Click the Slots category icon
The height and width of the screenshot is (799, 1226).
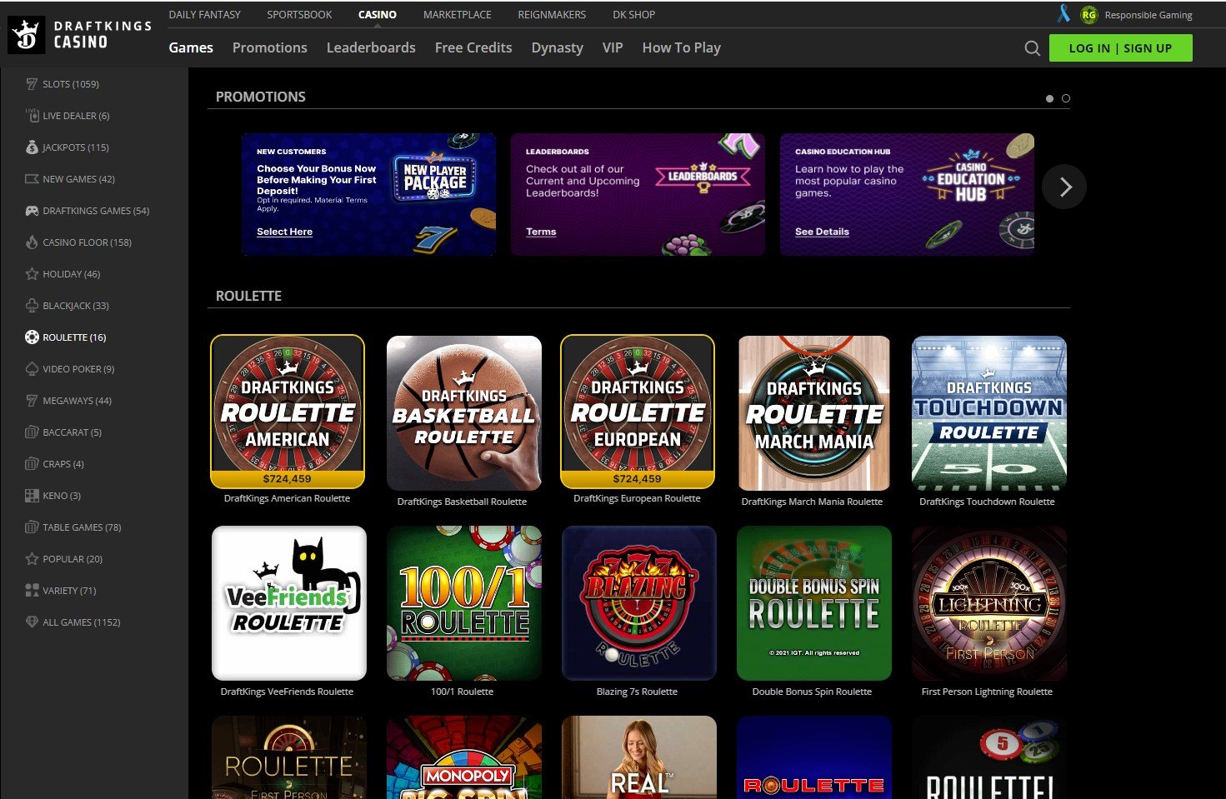32,84
